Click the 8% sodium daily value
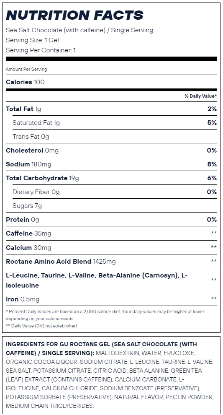The image size is (223, 415). (x=212, y=164)
